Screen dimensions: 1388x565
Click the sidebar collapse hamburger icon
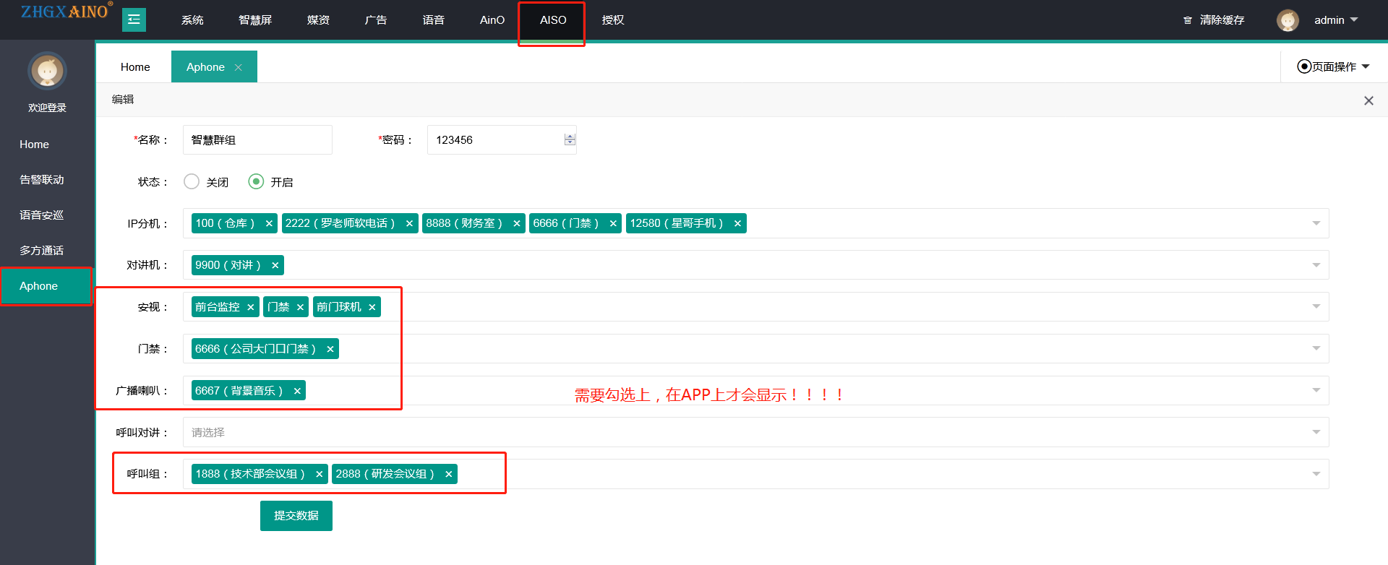click(134, 20)
